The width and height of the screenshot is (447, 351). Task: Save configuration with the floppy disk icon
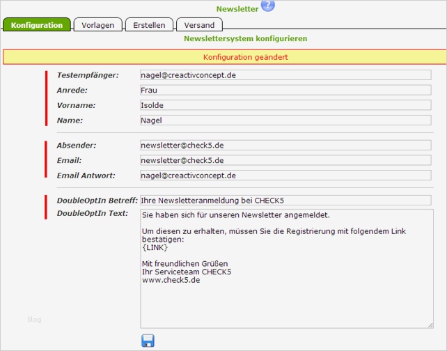click(x=148, y=341)
